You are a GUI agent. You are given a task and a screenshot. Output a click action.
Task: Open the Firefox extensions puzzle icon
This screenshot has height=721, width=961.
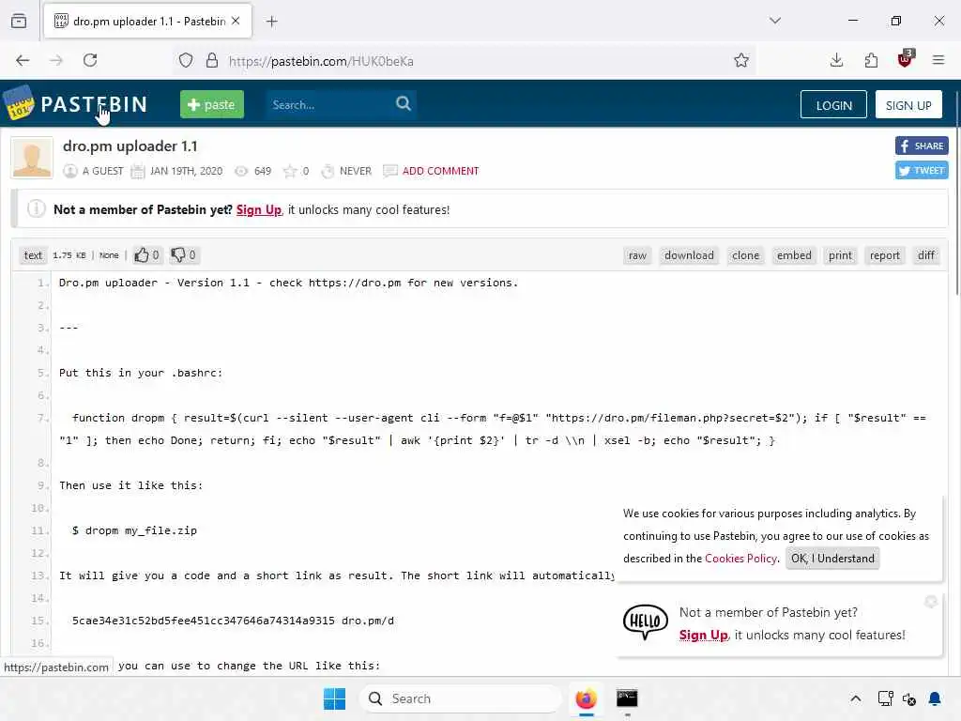[x=871, y=61]
